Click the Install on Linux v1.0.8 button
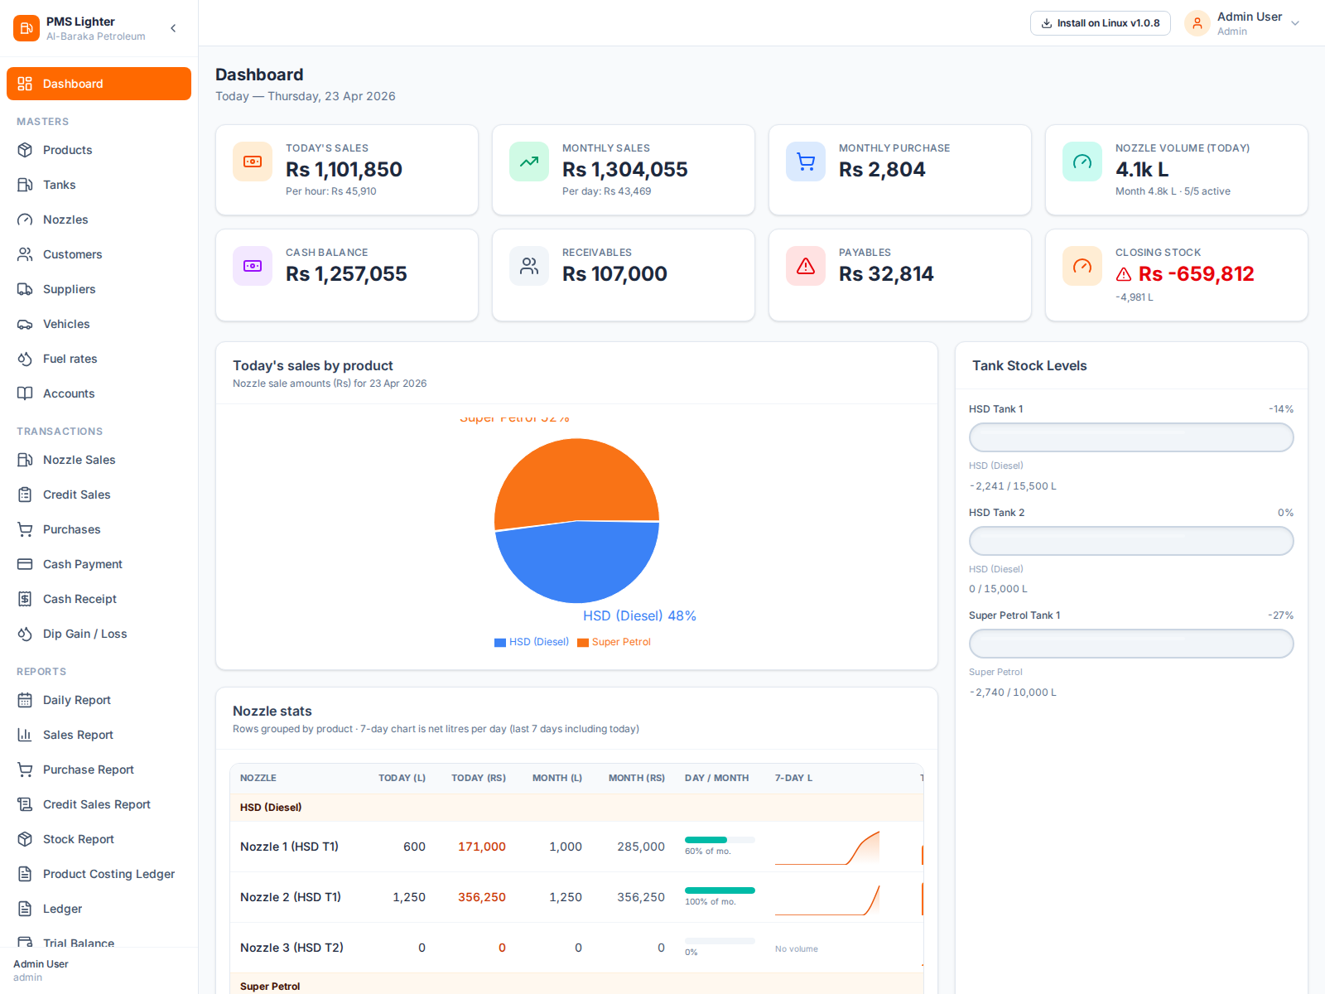The height and width of the screenshot is (994, 1325). [x=1100, y=22]
